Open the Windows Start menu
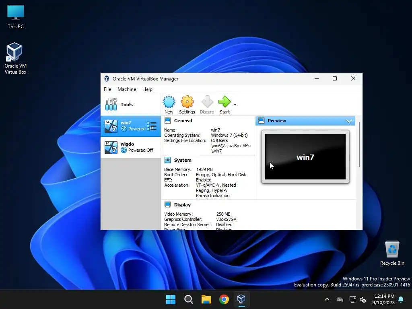The image size is (412, 309). tap(171, 299)
